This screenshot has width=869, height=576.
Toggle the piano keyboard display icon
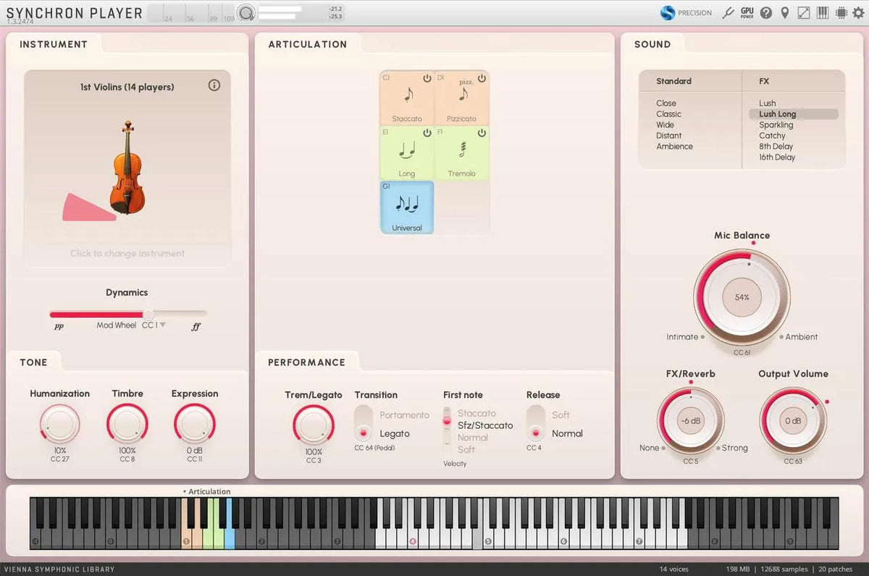[822, 12]
